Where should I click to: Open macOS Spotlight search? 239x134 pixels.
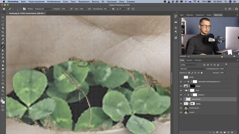coord(226,1)
